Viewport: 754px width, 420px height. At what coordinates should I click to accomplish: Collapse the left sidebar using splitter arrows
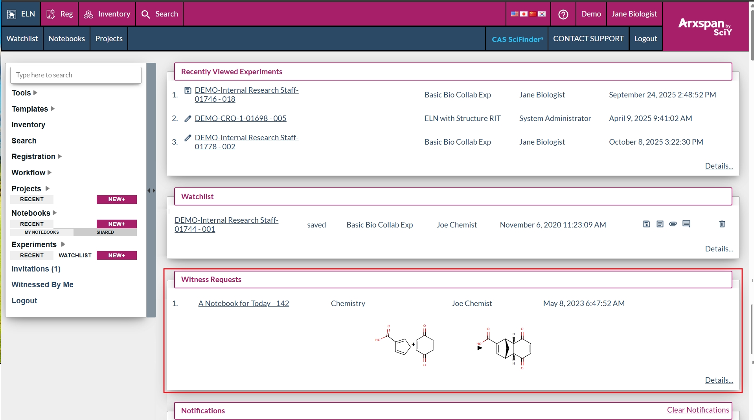(x=151, y=191)
